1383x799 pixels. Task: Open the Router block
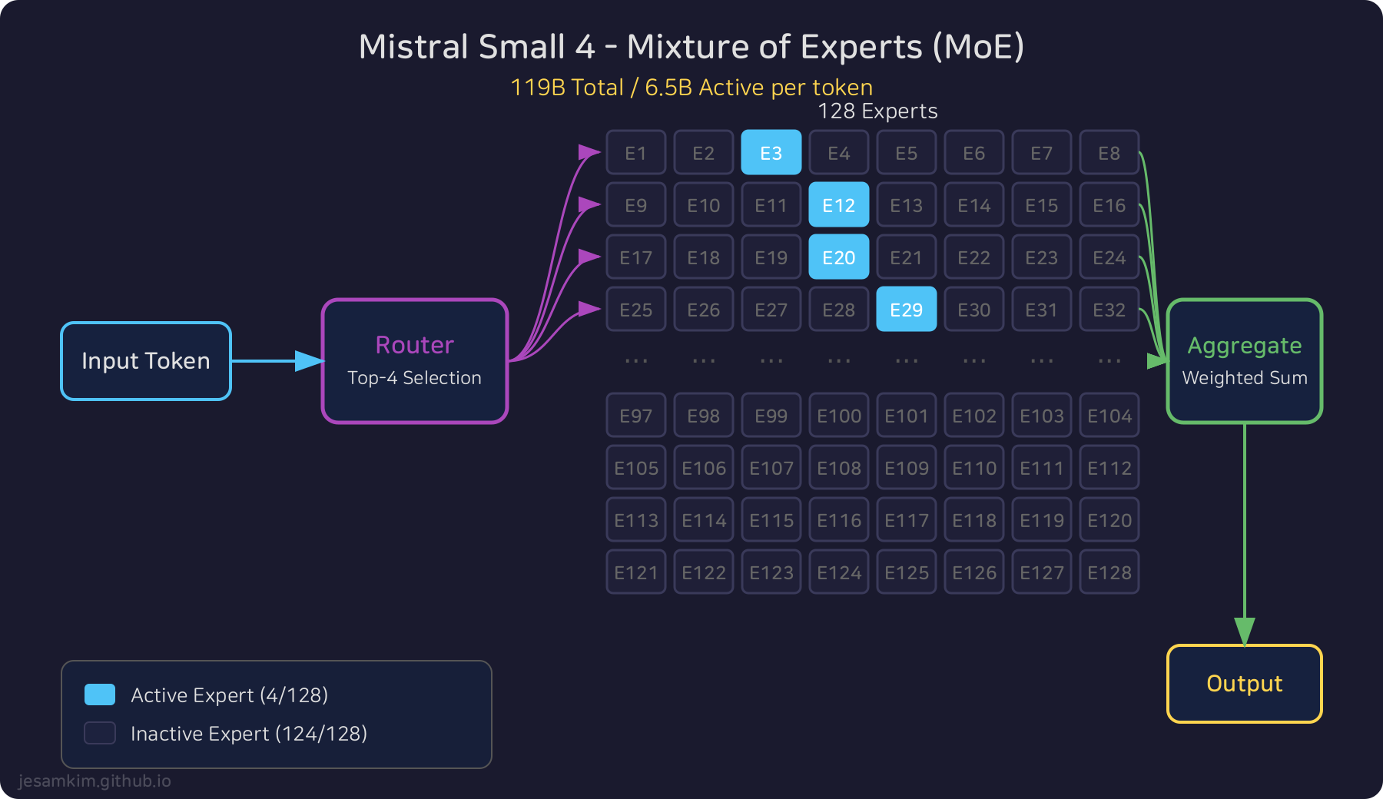click(x=414, y=346)
